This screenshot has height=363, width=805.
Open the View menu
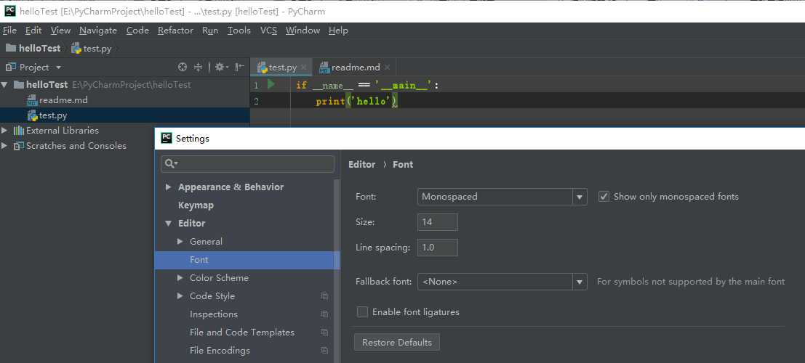point(60,30)
